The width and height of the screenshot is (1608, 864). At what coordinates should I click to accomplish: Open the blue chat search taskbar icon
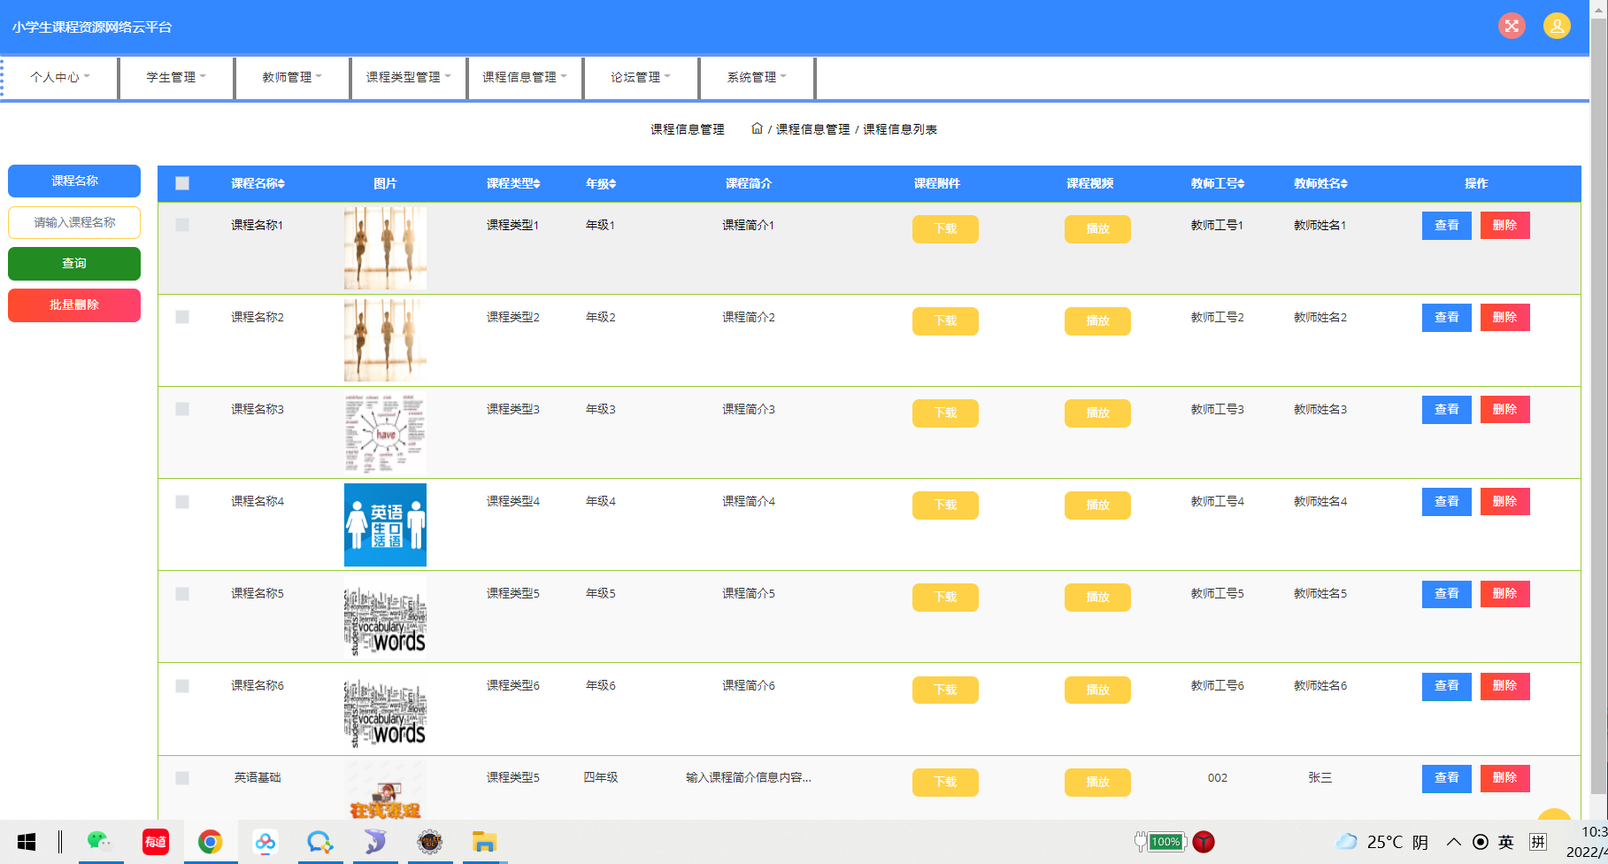[319, 842]
